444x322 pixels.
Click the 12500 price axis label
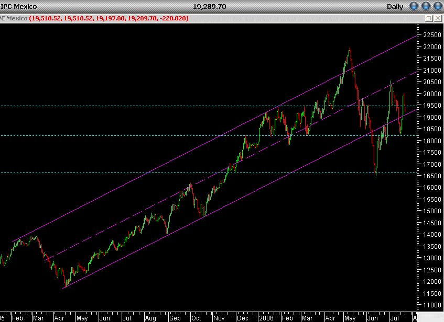[432, 270]
